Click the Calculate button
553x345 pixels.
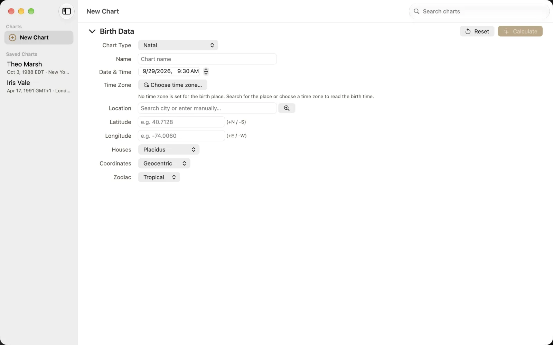(x=520, y=31)
